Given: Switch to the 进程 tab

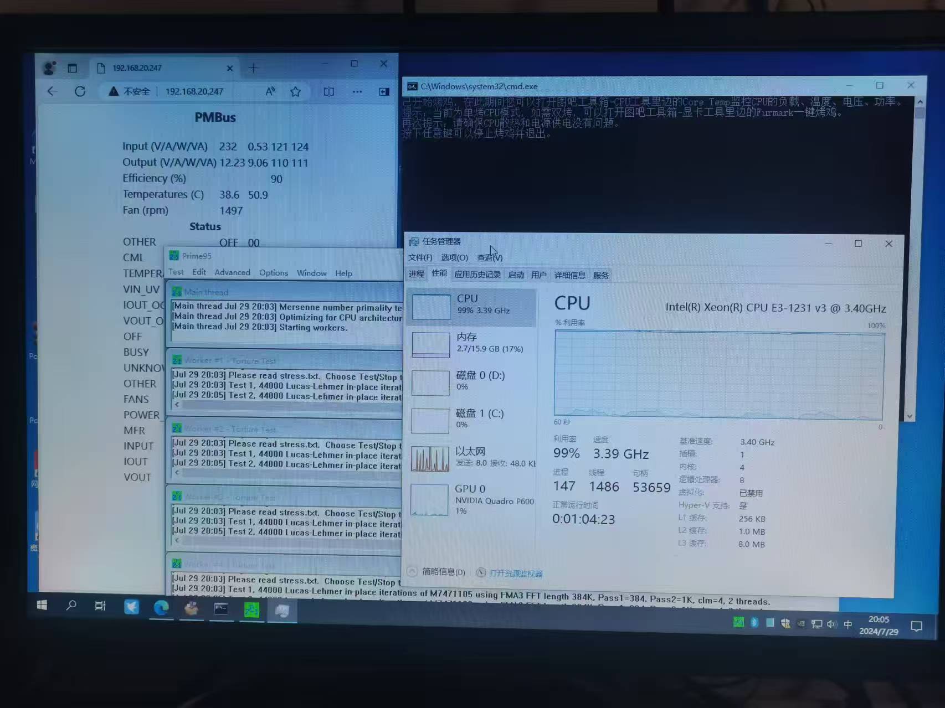Looking at the screenshot, I should pos(417,274).
